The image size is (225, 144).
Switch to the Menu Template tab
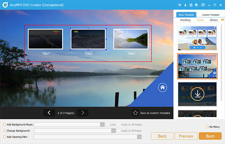pyautogui.click(x=186, y=15)
